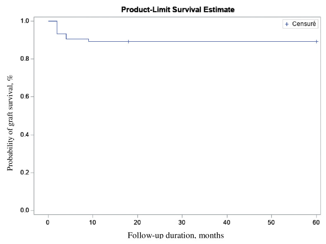
Task: Click the 0.8 y-axis tick label
Action: pos(24,59)
